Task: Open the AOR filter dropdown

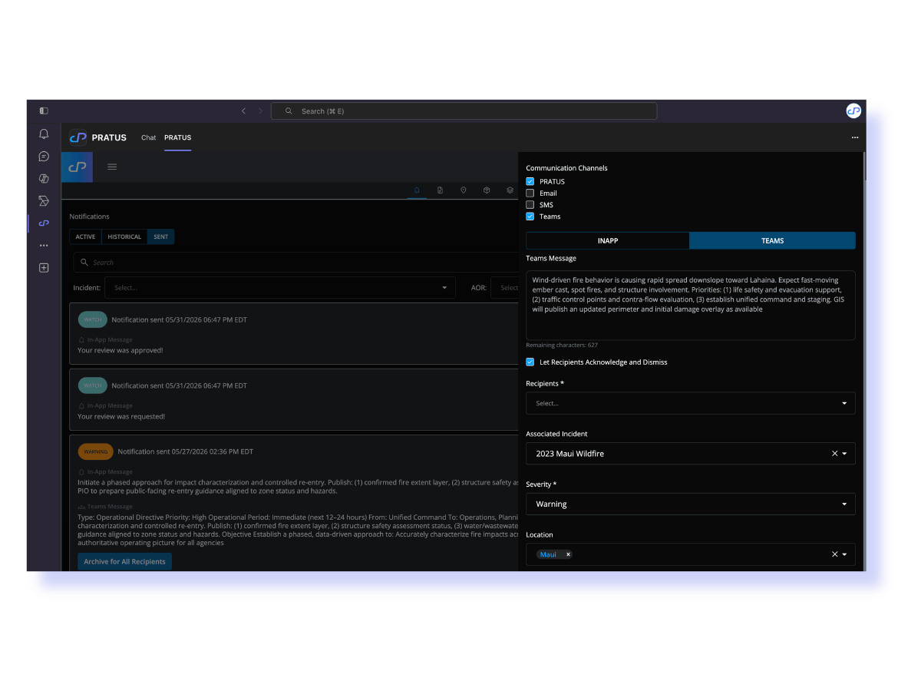Action: (x=504, y=288)
